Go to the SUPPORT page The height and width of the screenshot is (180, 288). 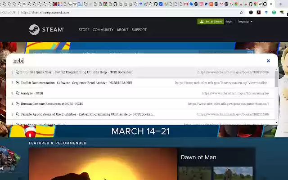point(139,30)
